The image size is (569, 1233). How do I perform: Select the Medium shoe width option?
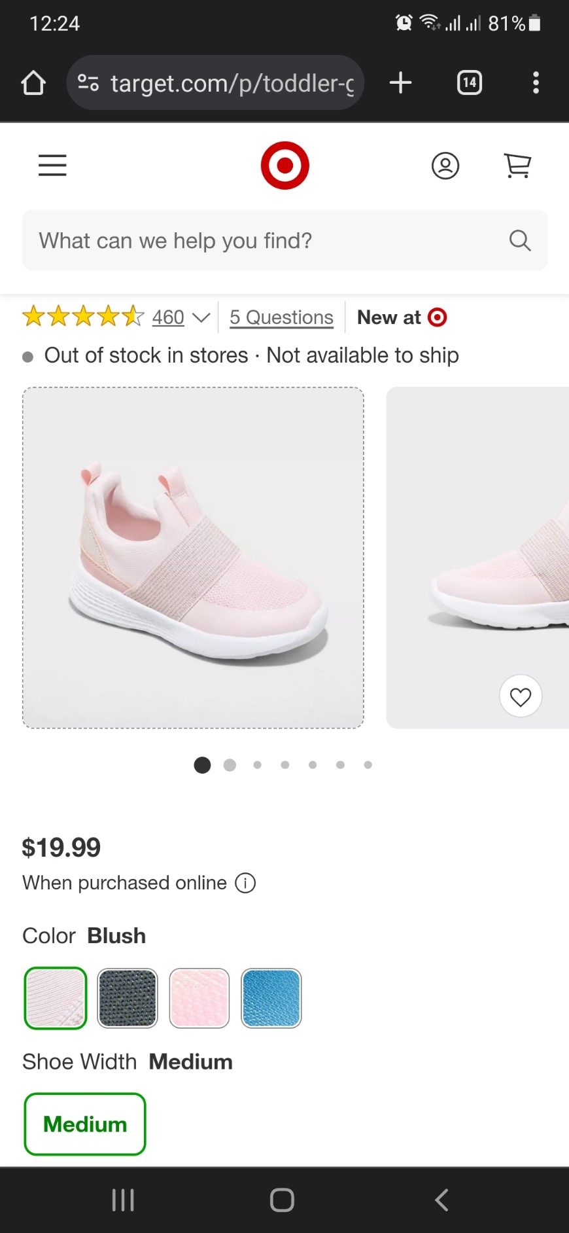[x=85, y=1124]
